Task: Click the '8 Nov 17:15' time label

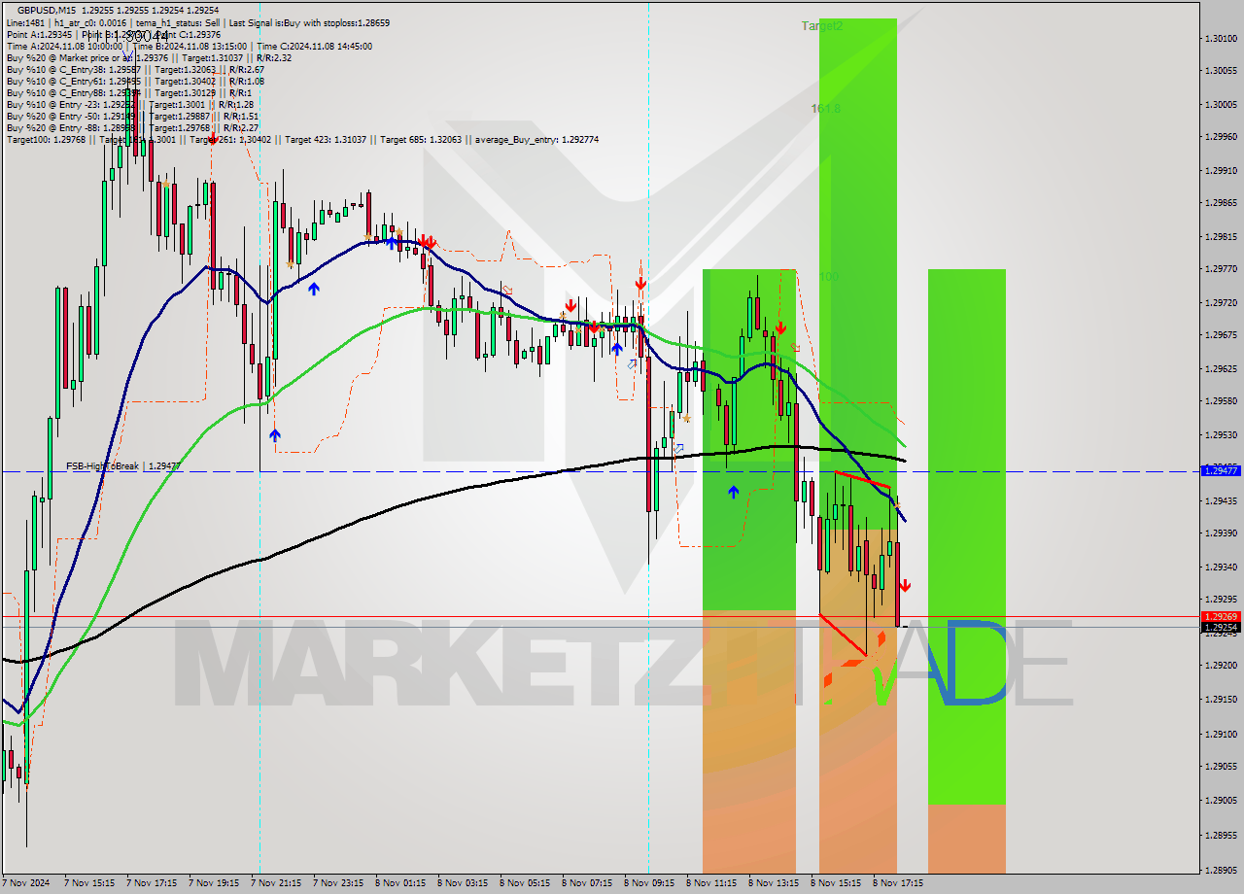Action: click(x=896, y=883)
